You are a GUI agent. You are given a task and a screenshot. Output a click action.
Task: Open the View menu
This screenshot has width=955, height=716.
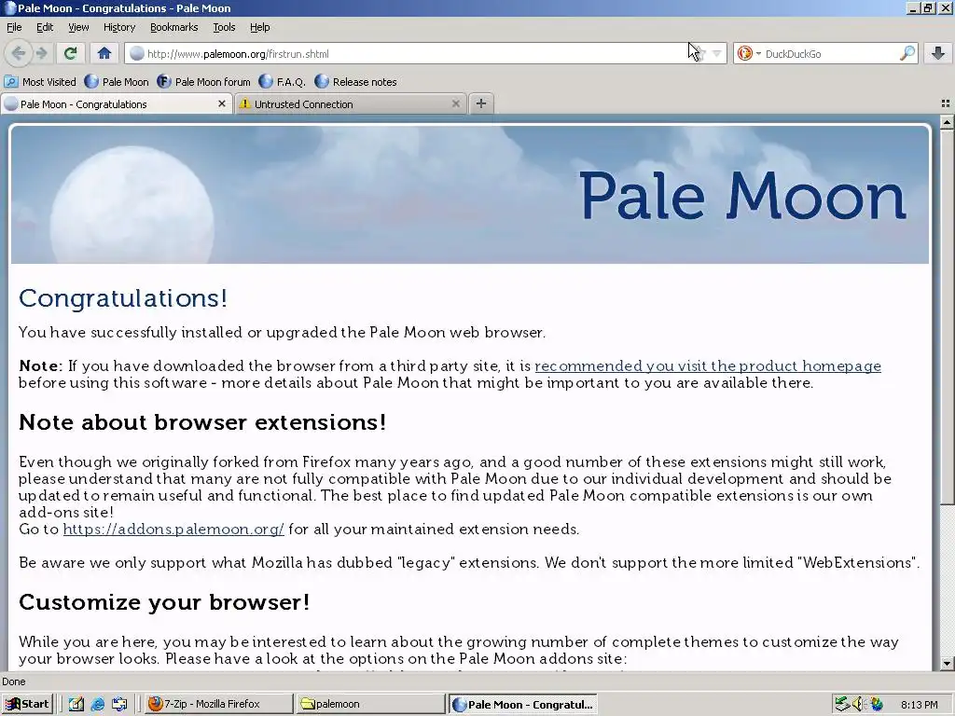pos(78,27)
